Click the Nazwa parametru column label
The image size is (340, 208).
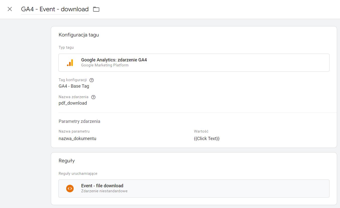pos(74,131)
